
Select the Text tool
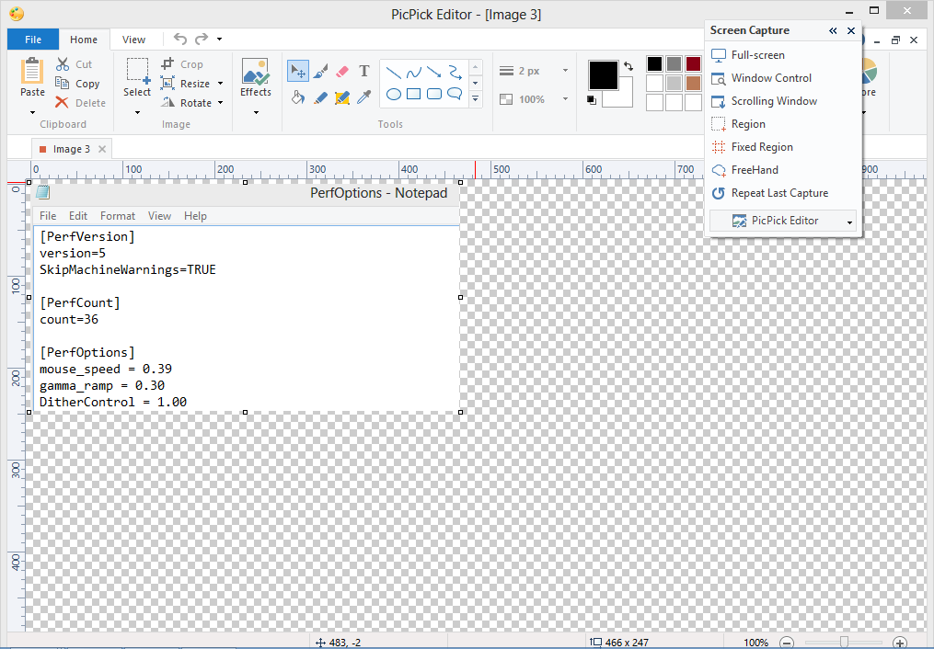pyautogui.click(x=364, y=72)
